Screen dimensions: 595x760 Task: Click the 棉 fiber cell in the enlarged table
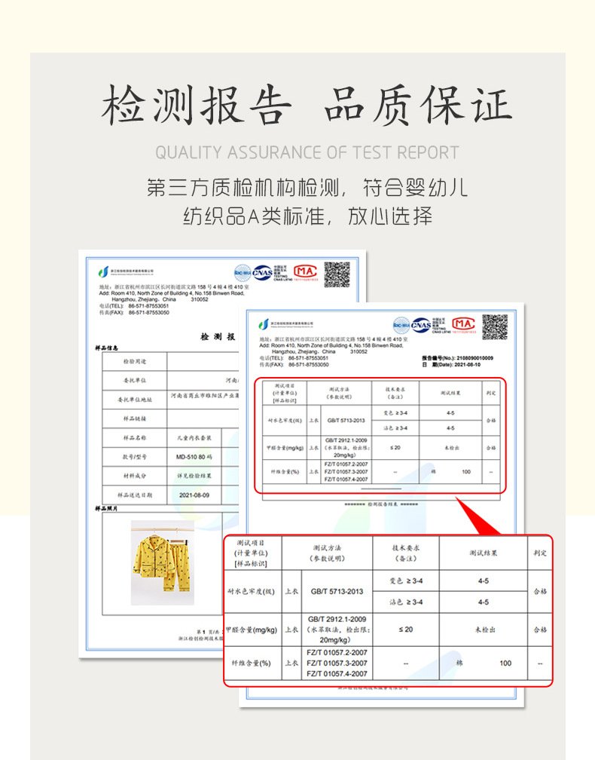459,663
